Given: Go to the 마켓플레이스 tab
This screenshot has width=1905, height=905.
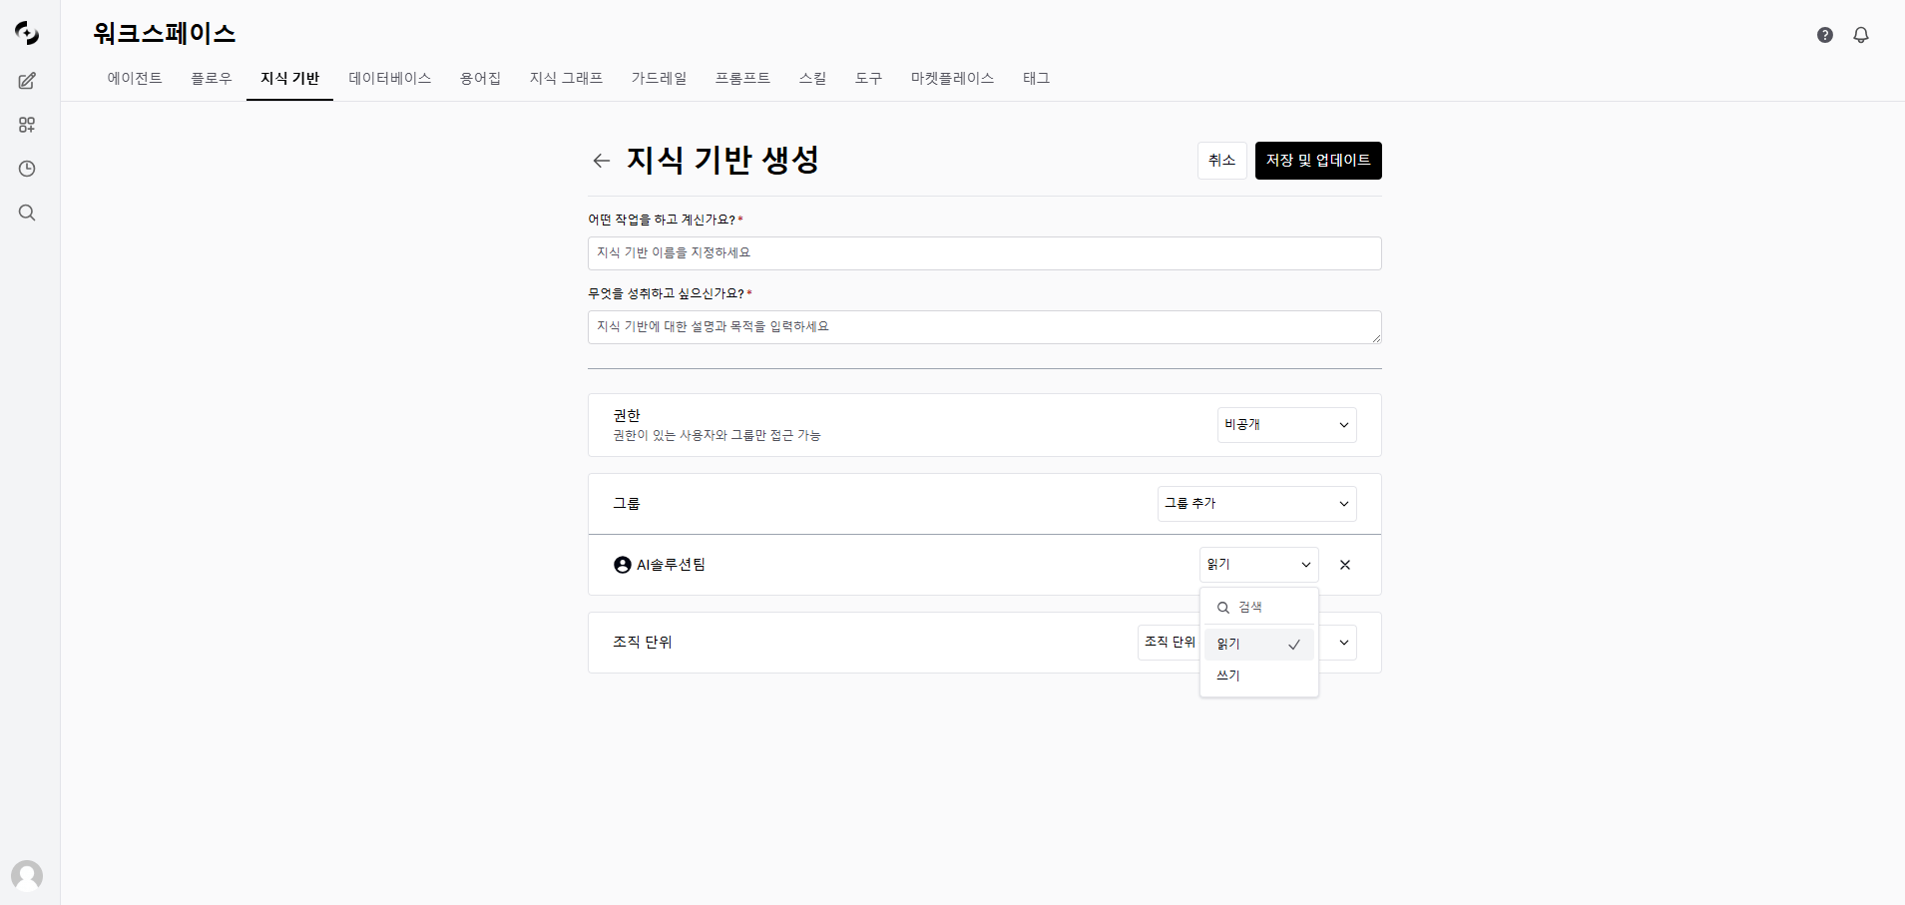Looking at the screenshot, I should pyautogui.click(x=952, y=78).
